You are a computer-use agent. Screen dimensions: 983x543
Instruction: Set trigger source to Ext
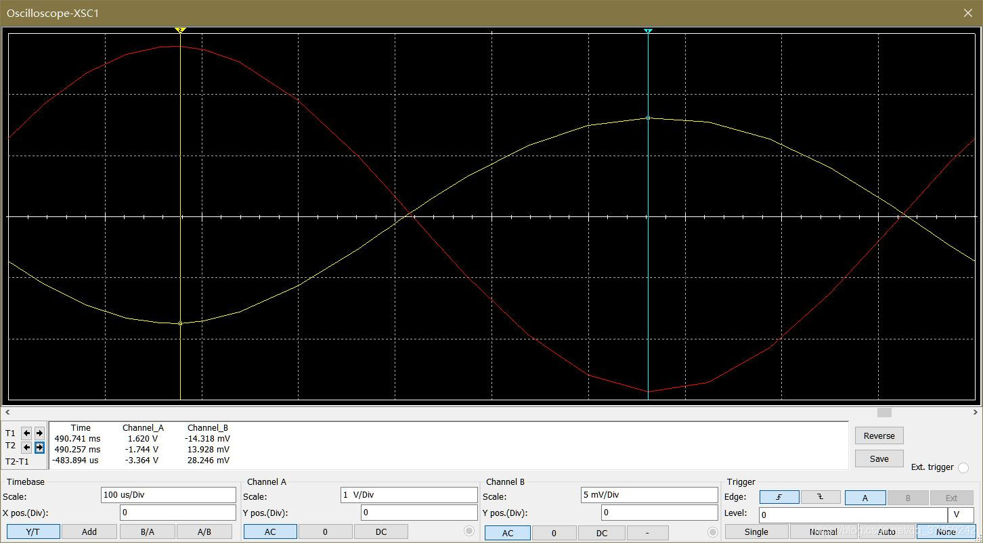point(951,498)
